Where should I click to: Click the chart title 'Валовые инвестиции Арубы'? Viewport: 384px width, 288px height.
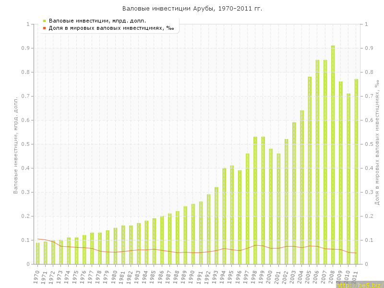click(192, 9)
